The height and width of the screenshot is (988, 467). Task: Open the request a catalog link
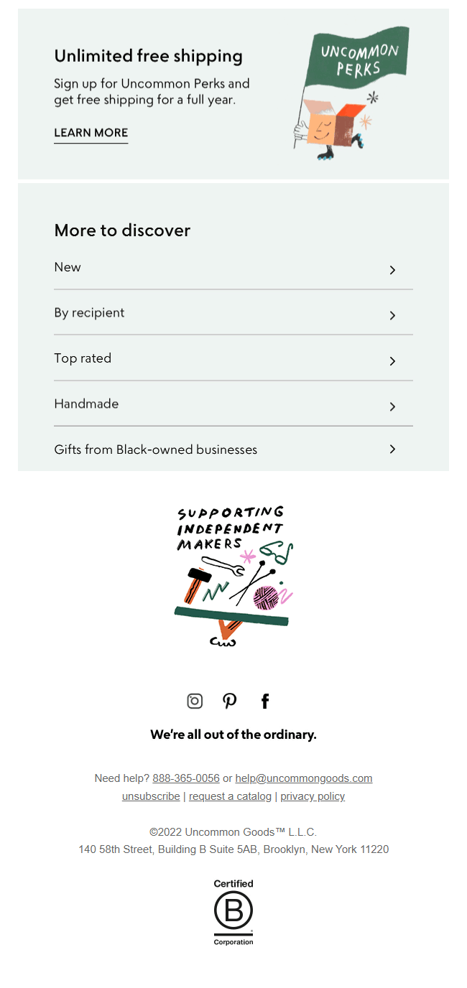click(230, 796)
